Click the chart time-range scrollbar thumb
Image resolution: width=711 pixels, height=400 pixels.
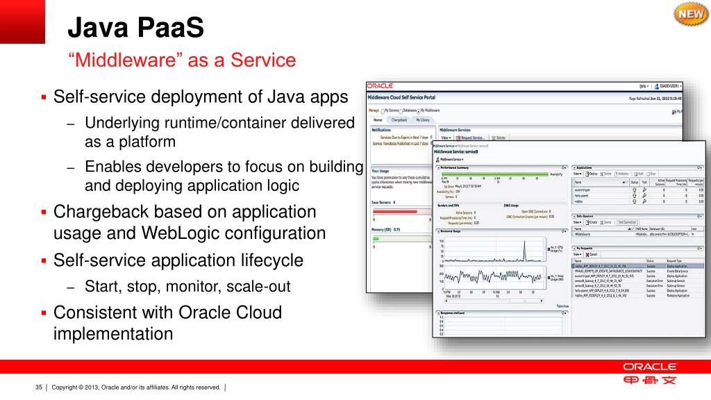(525, 301)
